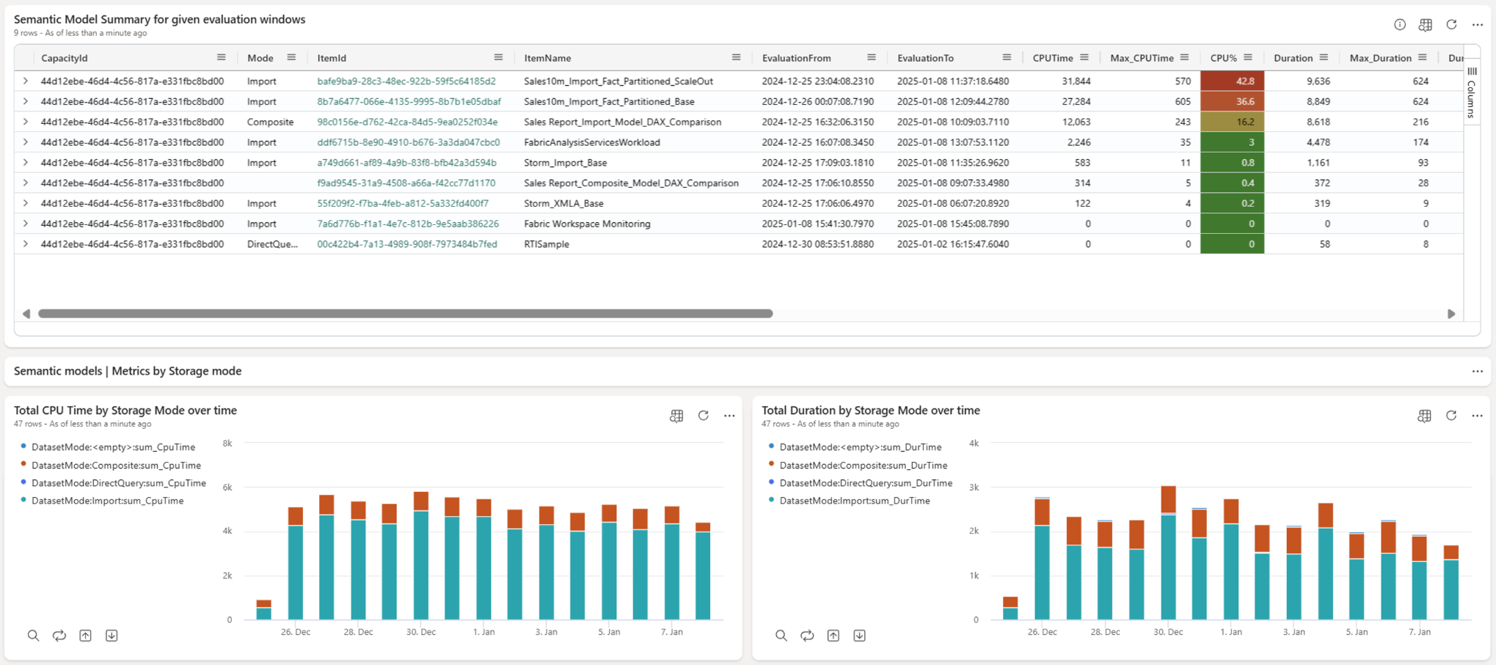
Task: Expand the Sales10m_Import_Fact_Partitioned_ScaleOut row
Action: (x=26, y=81)
